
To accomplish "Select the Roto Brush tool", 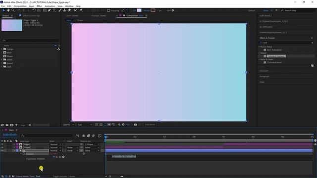I will (75, 10).
